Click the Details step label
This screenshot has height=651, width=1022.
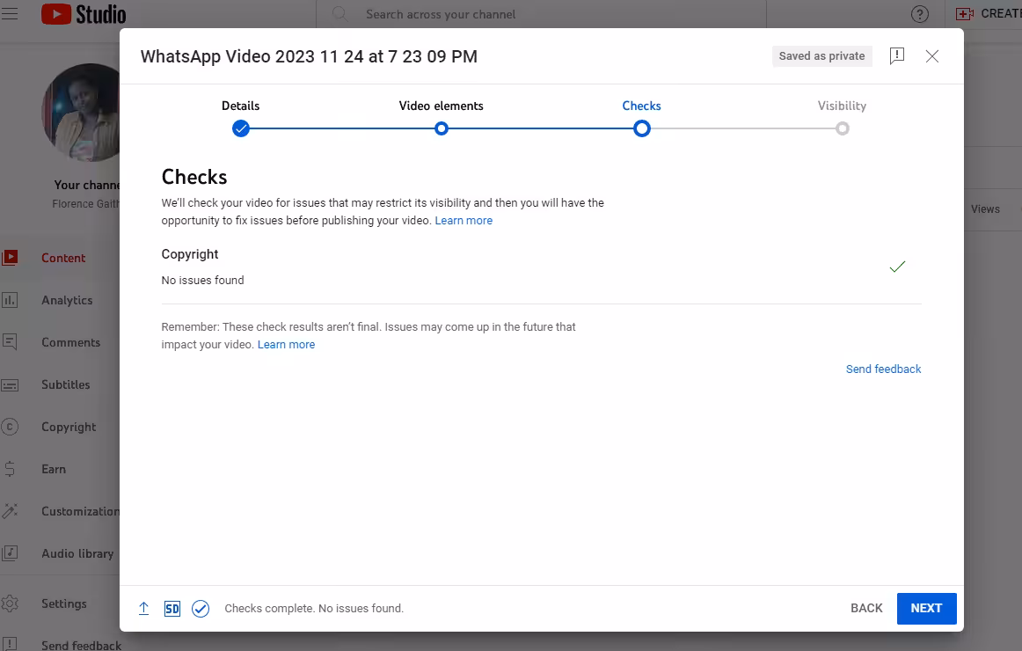240,106
